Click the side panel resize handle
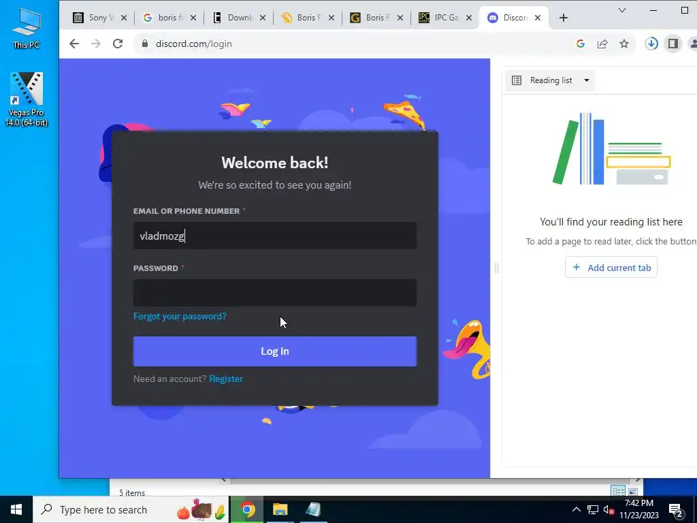The image size is (697, 523). tap(496, 268)
